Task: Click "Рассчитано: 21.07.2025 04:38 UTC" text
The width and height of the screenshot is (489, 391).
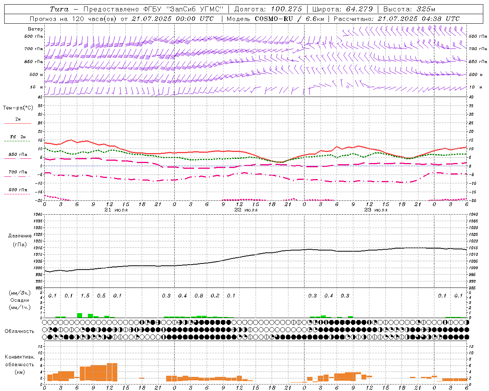Action: (397, 19)
